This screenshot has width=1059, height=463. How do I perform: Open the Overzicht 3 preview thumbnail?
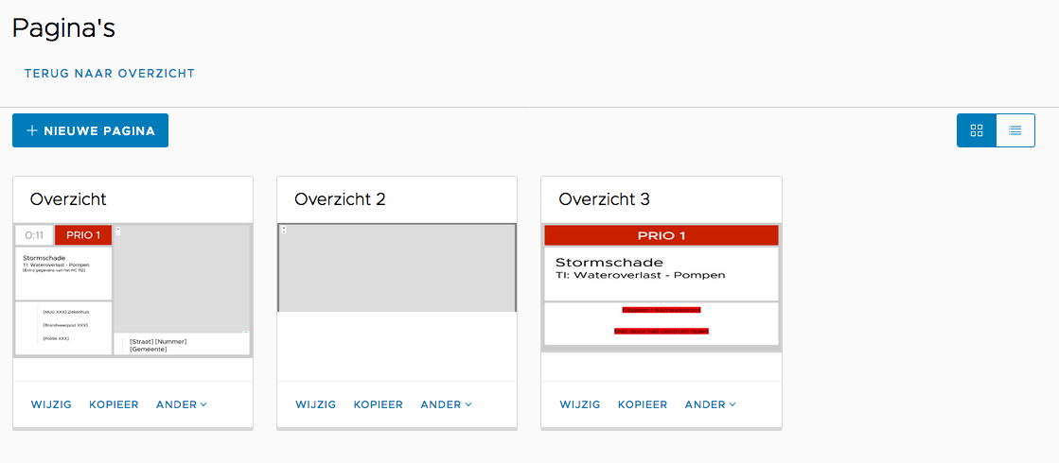(x=661, y=288)
